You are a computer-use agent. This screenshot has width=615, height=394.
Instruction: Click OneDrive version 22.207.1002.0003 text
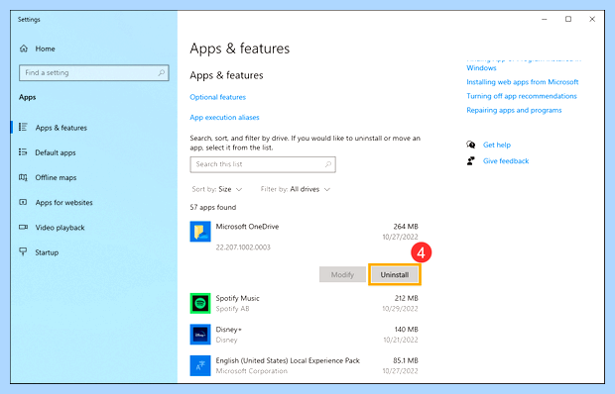click(243, 247)
